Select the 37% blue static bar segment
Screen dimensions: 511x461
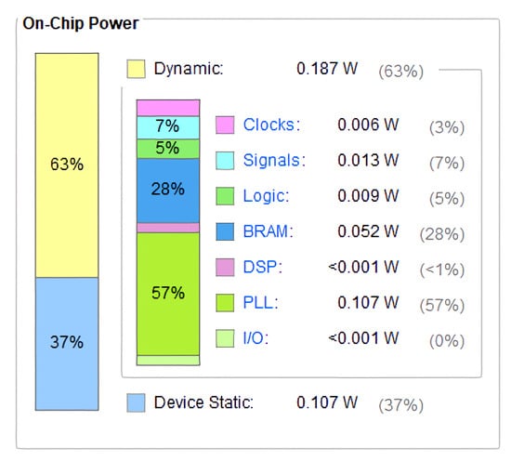point(67,344)
